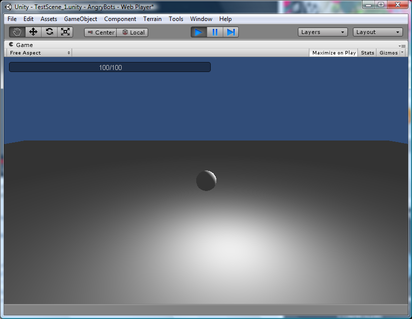Maximize the Unity window
The image size is (412, 319).
(381, 4)
